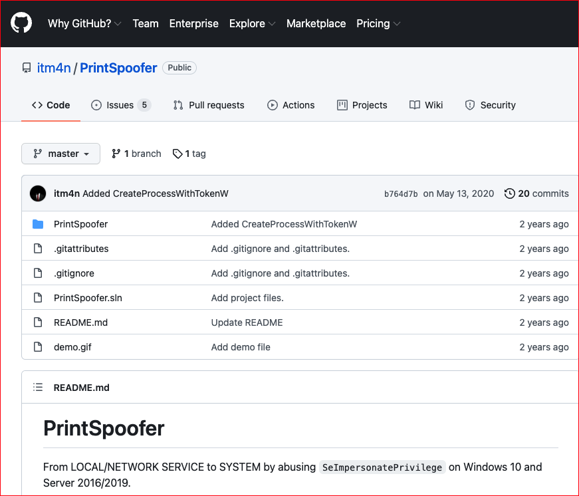Screen dimensions: 579x496
Task: Open the Team page
Action: point(146,24)
